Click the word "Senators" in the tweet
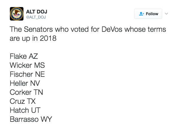Image resolution: width=178 pixels, height=126 pixels. (x=40, y=29)
